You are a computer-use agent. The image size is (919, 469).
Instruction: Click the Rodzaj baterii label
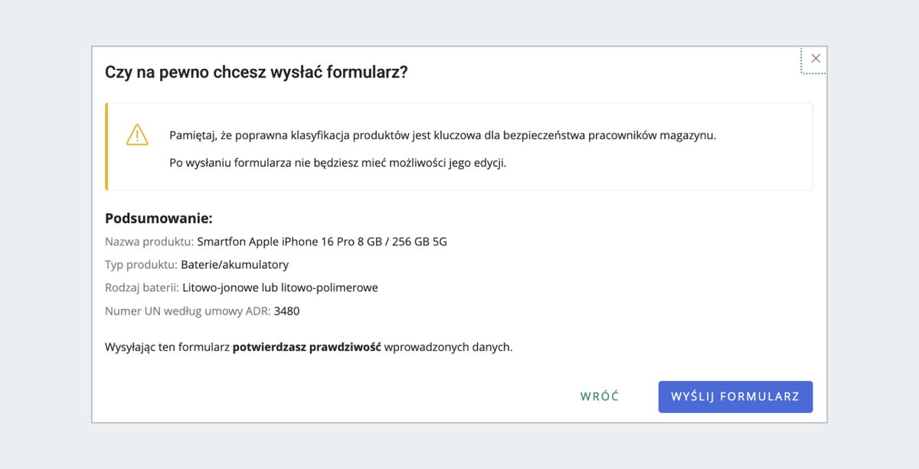pos(142,288)
